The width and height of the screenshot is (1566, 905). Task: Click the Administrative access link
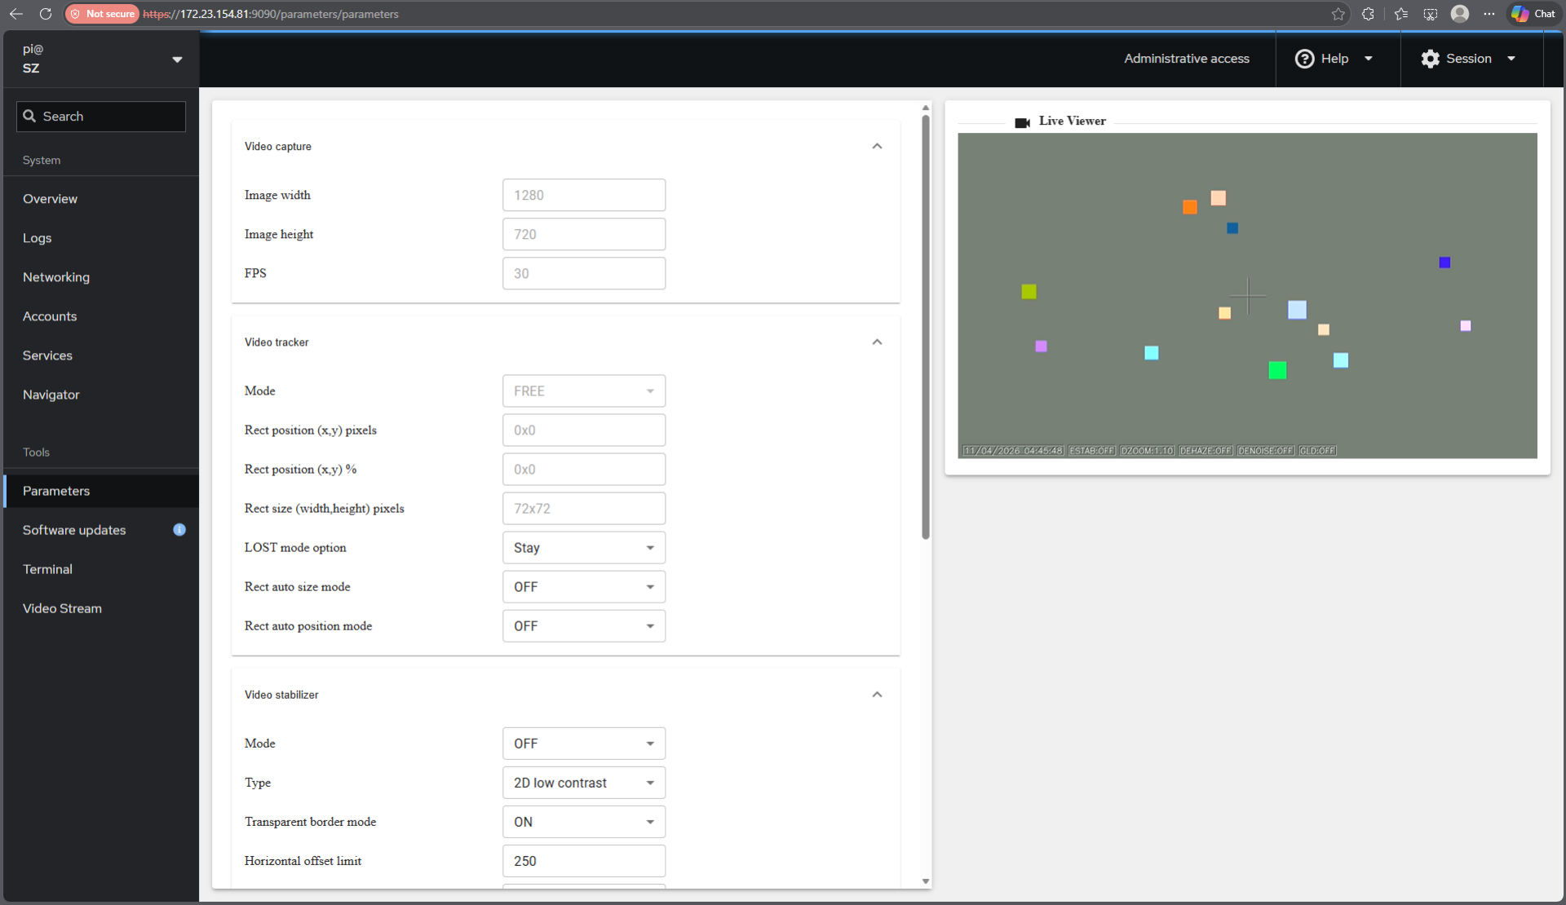1187,58
